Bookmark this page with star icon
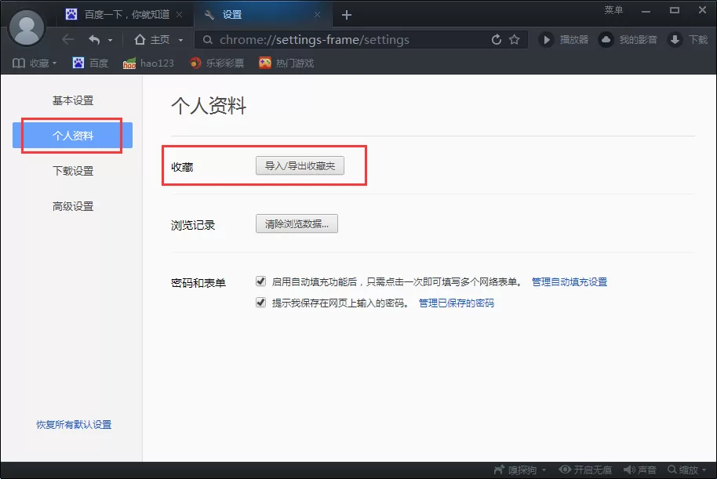 click(x=515, y=40)
